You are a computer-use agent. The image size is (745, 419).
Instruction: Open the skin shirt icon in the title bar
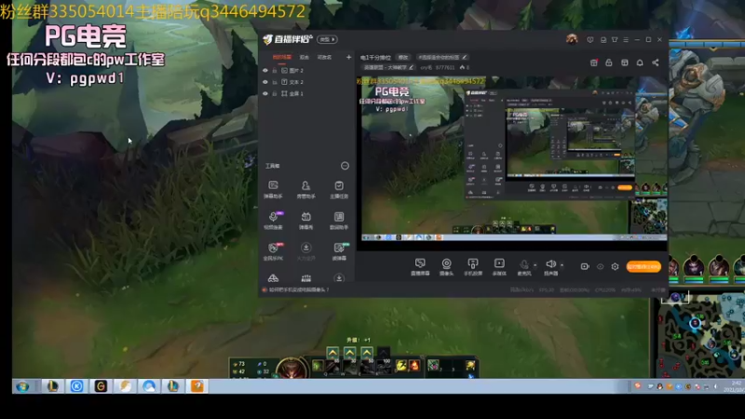(x=615, y=40)
